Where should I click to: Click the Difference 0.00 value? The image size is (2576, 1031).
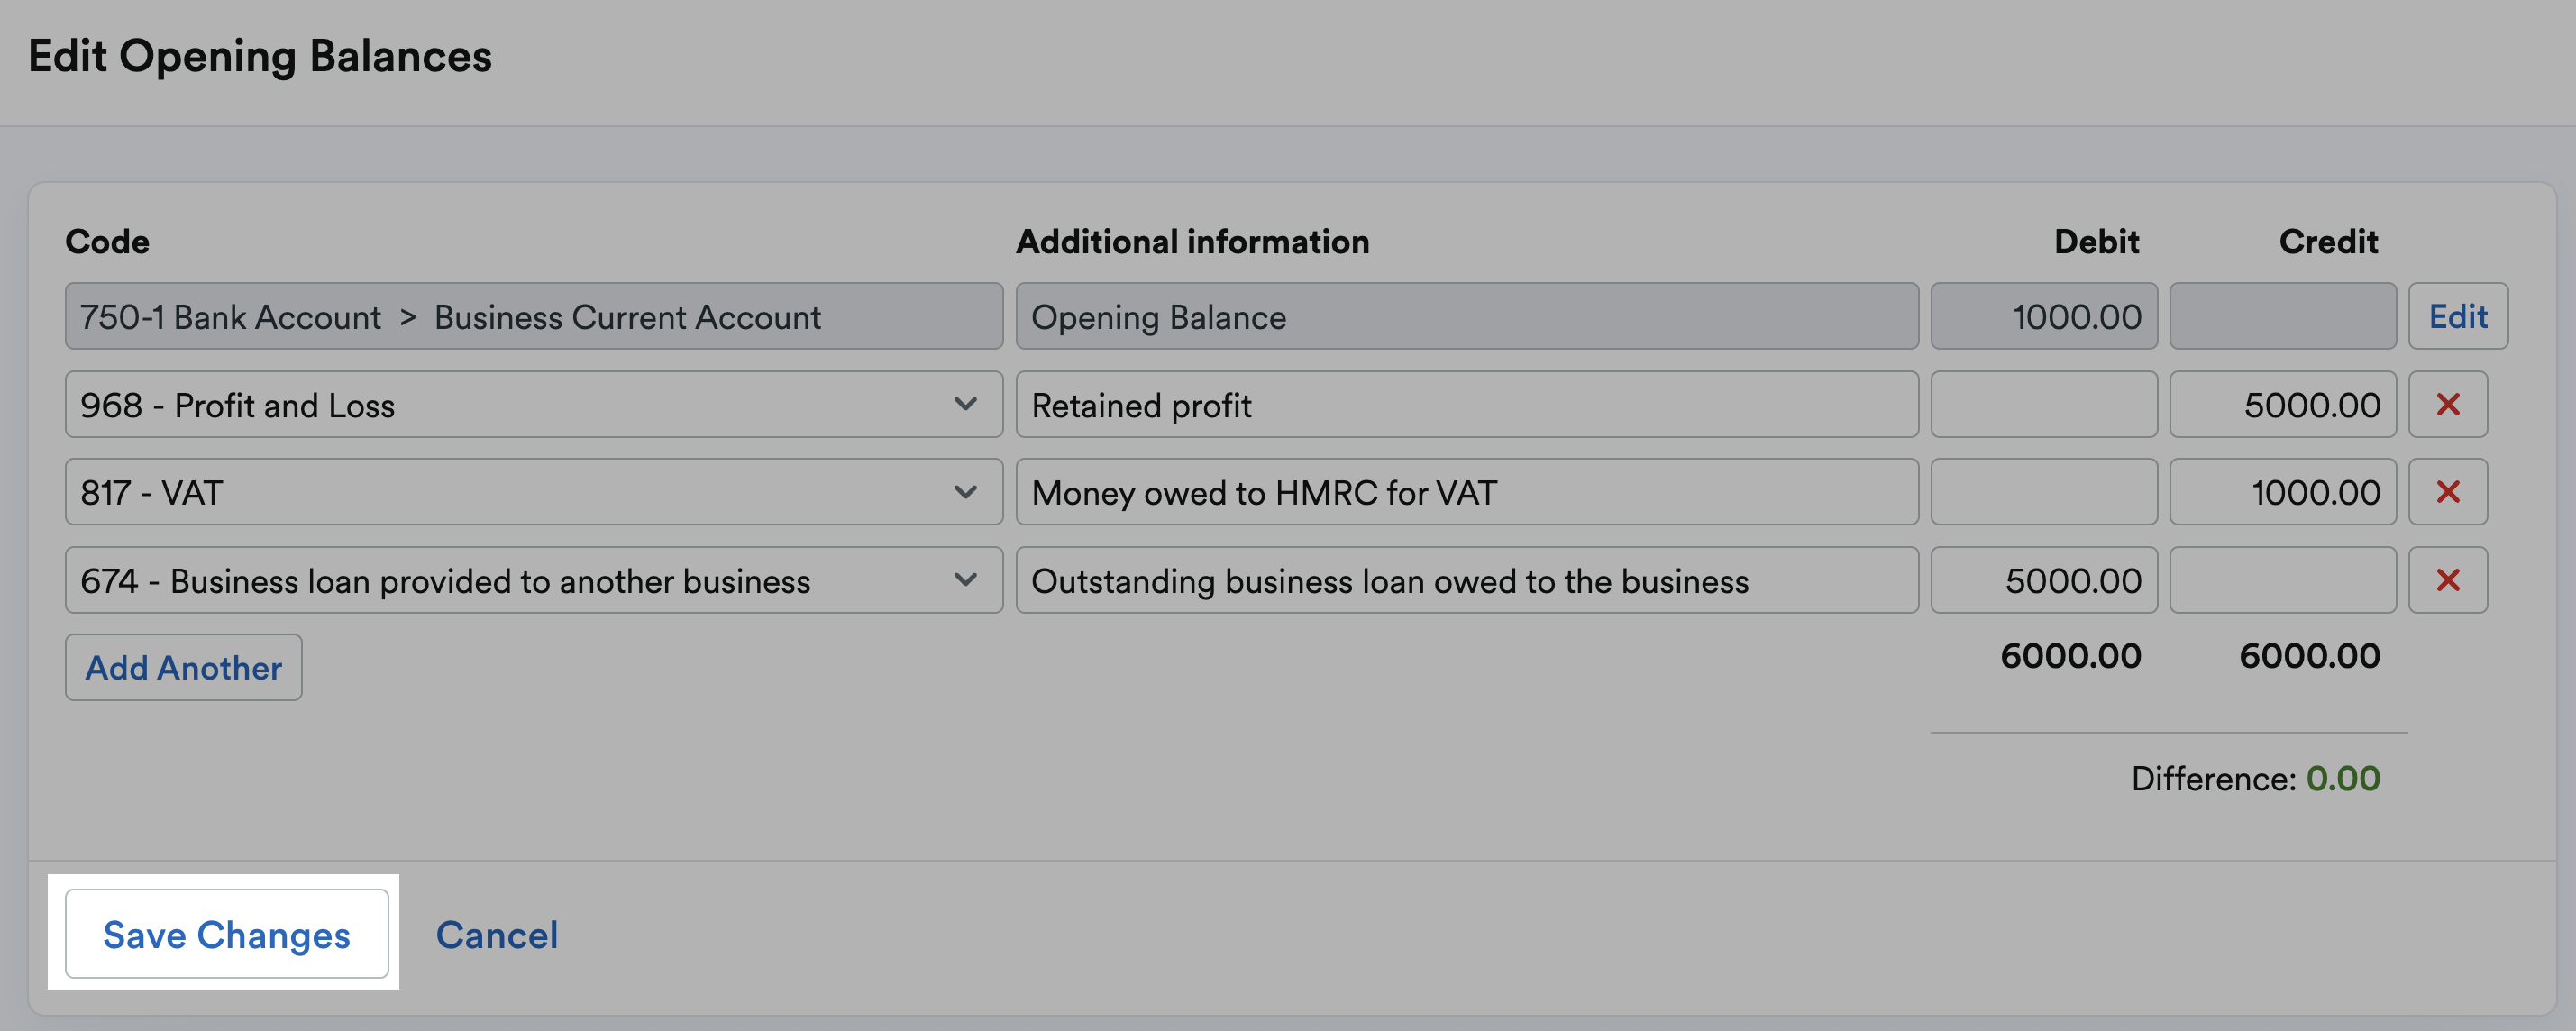coord(2343,778)
